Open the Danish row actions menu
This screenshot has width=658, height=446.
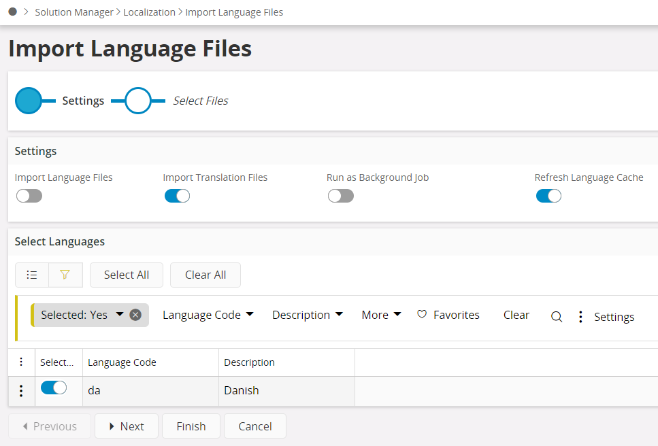21,391
